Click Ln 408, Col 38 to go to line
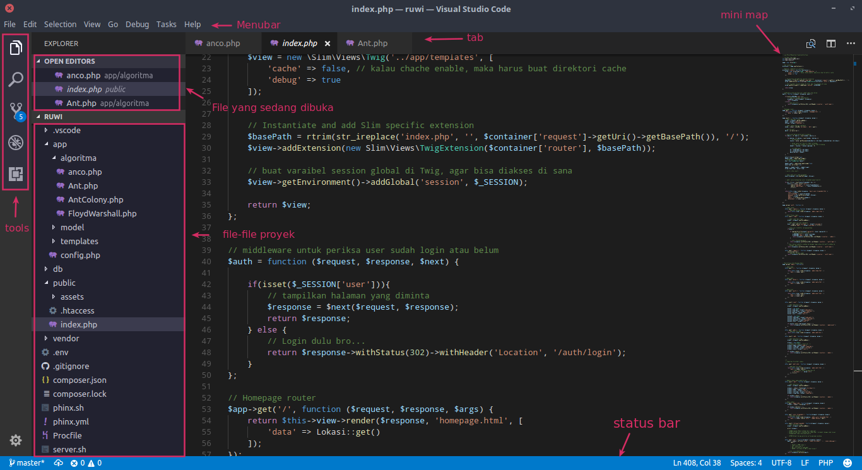The height and width of the screenshot is (470, 862). pos(697,462)
